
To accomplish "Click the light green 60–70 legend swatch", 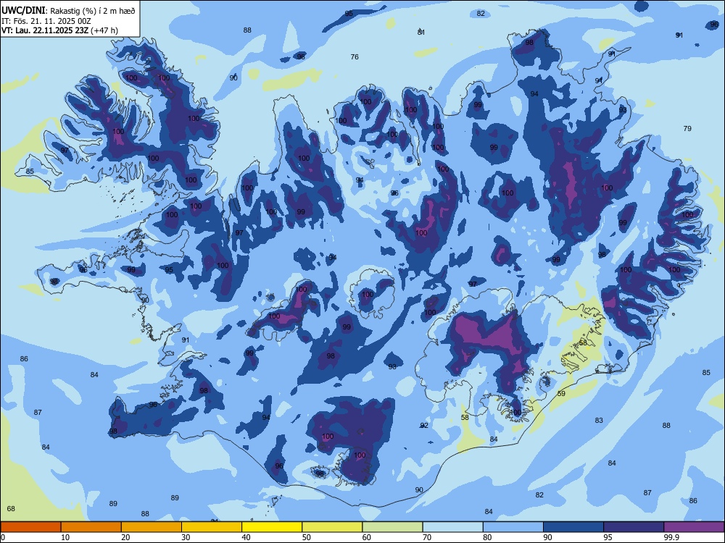I will (x=392, y=527).
